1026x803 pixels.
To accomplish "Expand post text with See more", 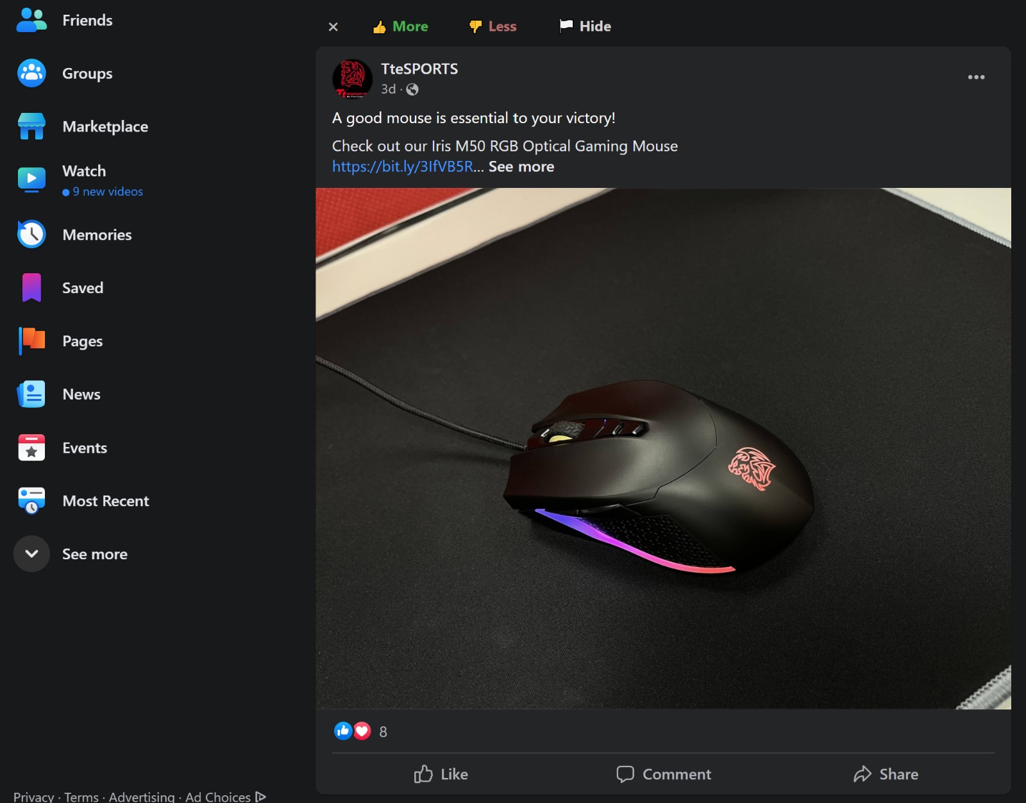I will [521, 167].
